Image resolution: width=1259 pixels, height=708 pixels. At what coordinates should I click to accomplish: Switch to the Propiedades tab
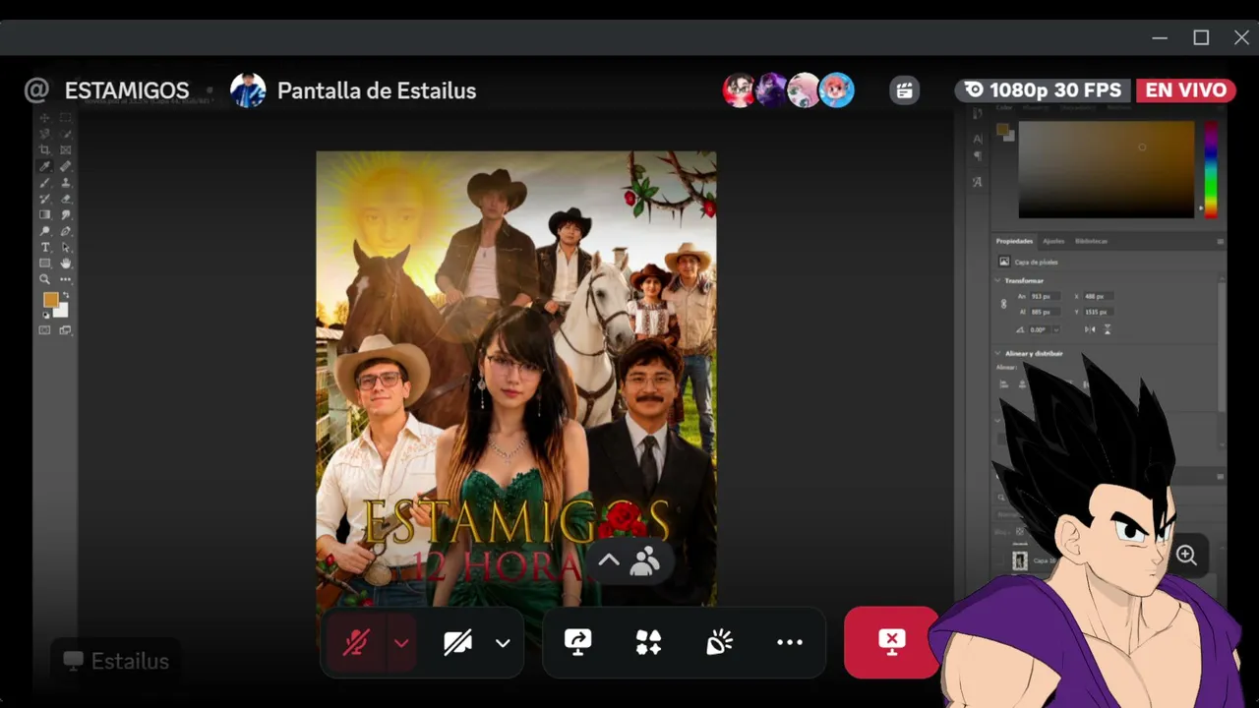pos(1014,241)
